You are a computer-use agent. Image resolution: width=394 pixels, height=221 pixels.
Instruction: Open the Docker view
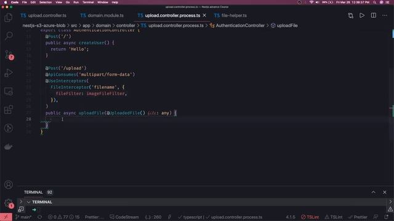pos(8,147)
